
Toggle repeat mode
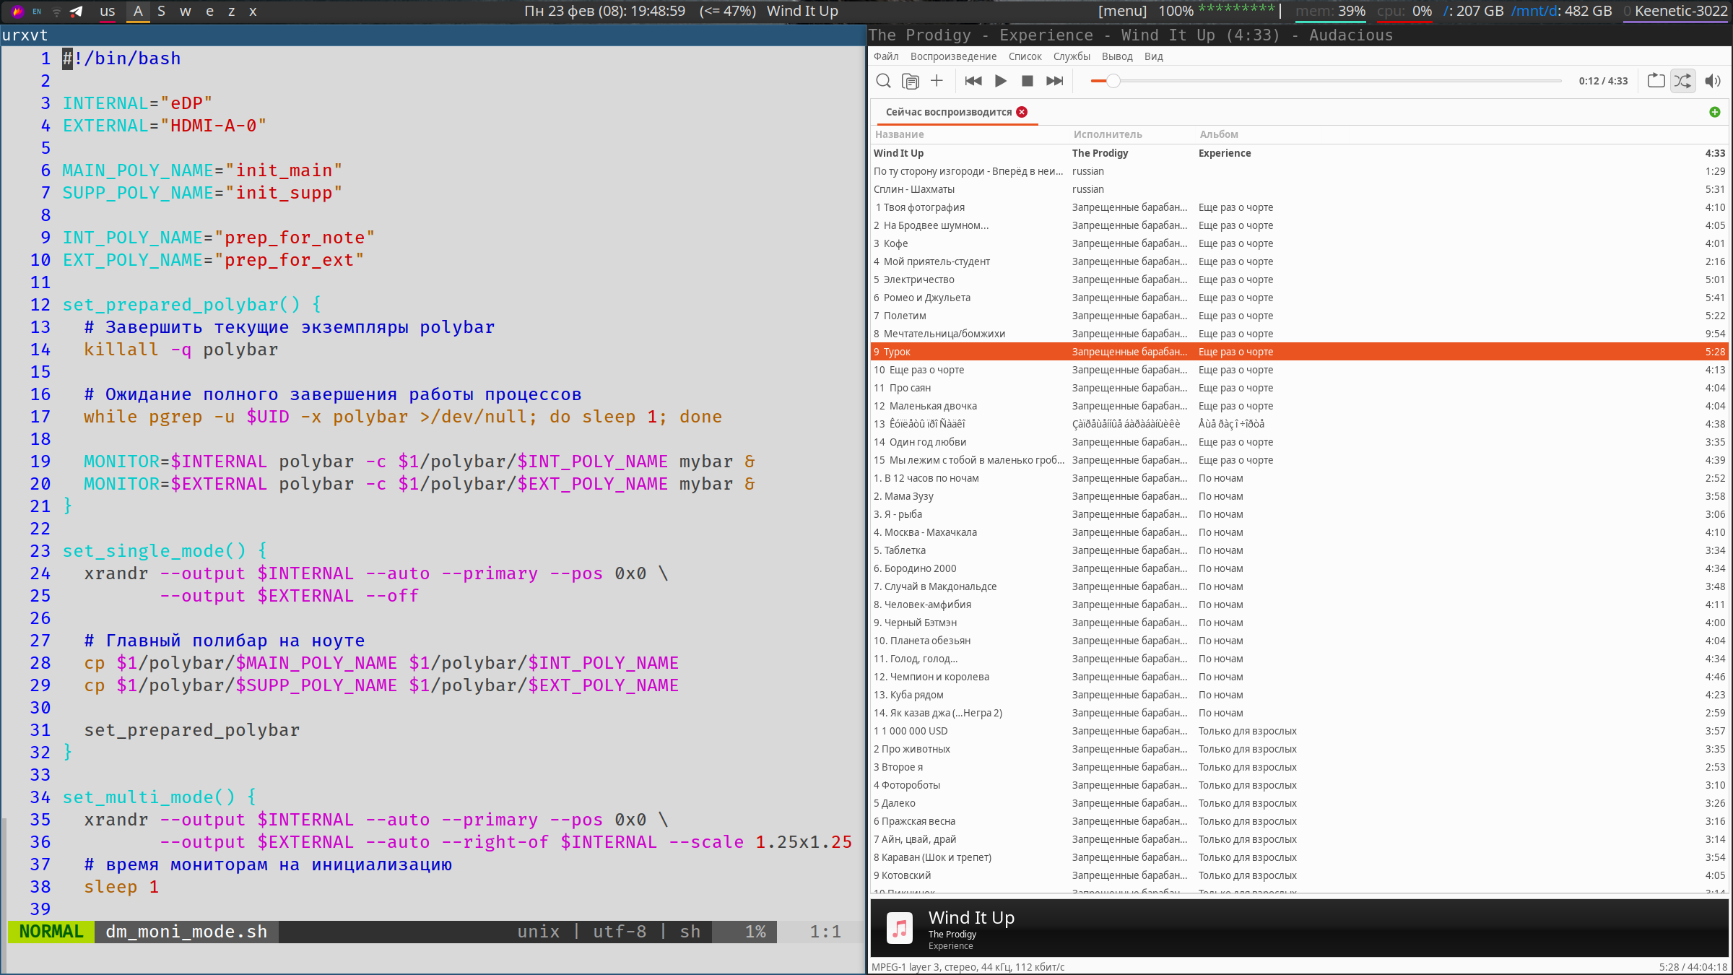coord(1656,81)
